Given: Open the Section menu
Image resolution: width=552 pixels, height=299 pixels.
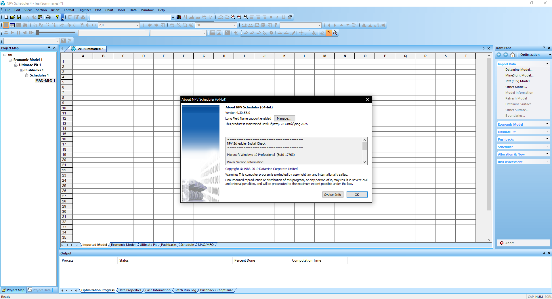Looking at the screenshot, I should coord(41,10).
